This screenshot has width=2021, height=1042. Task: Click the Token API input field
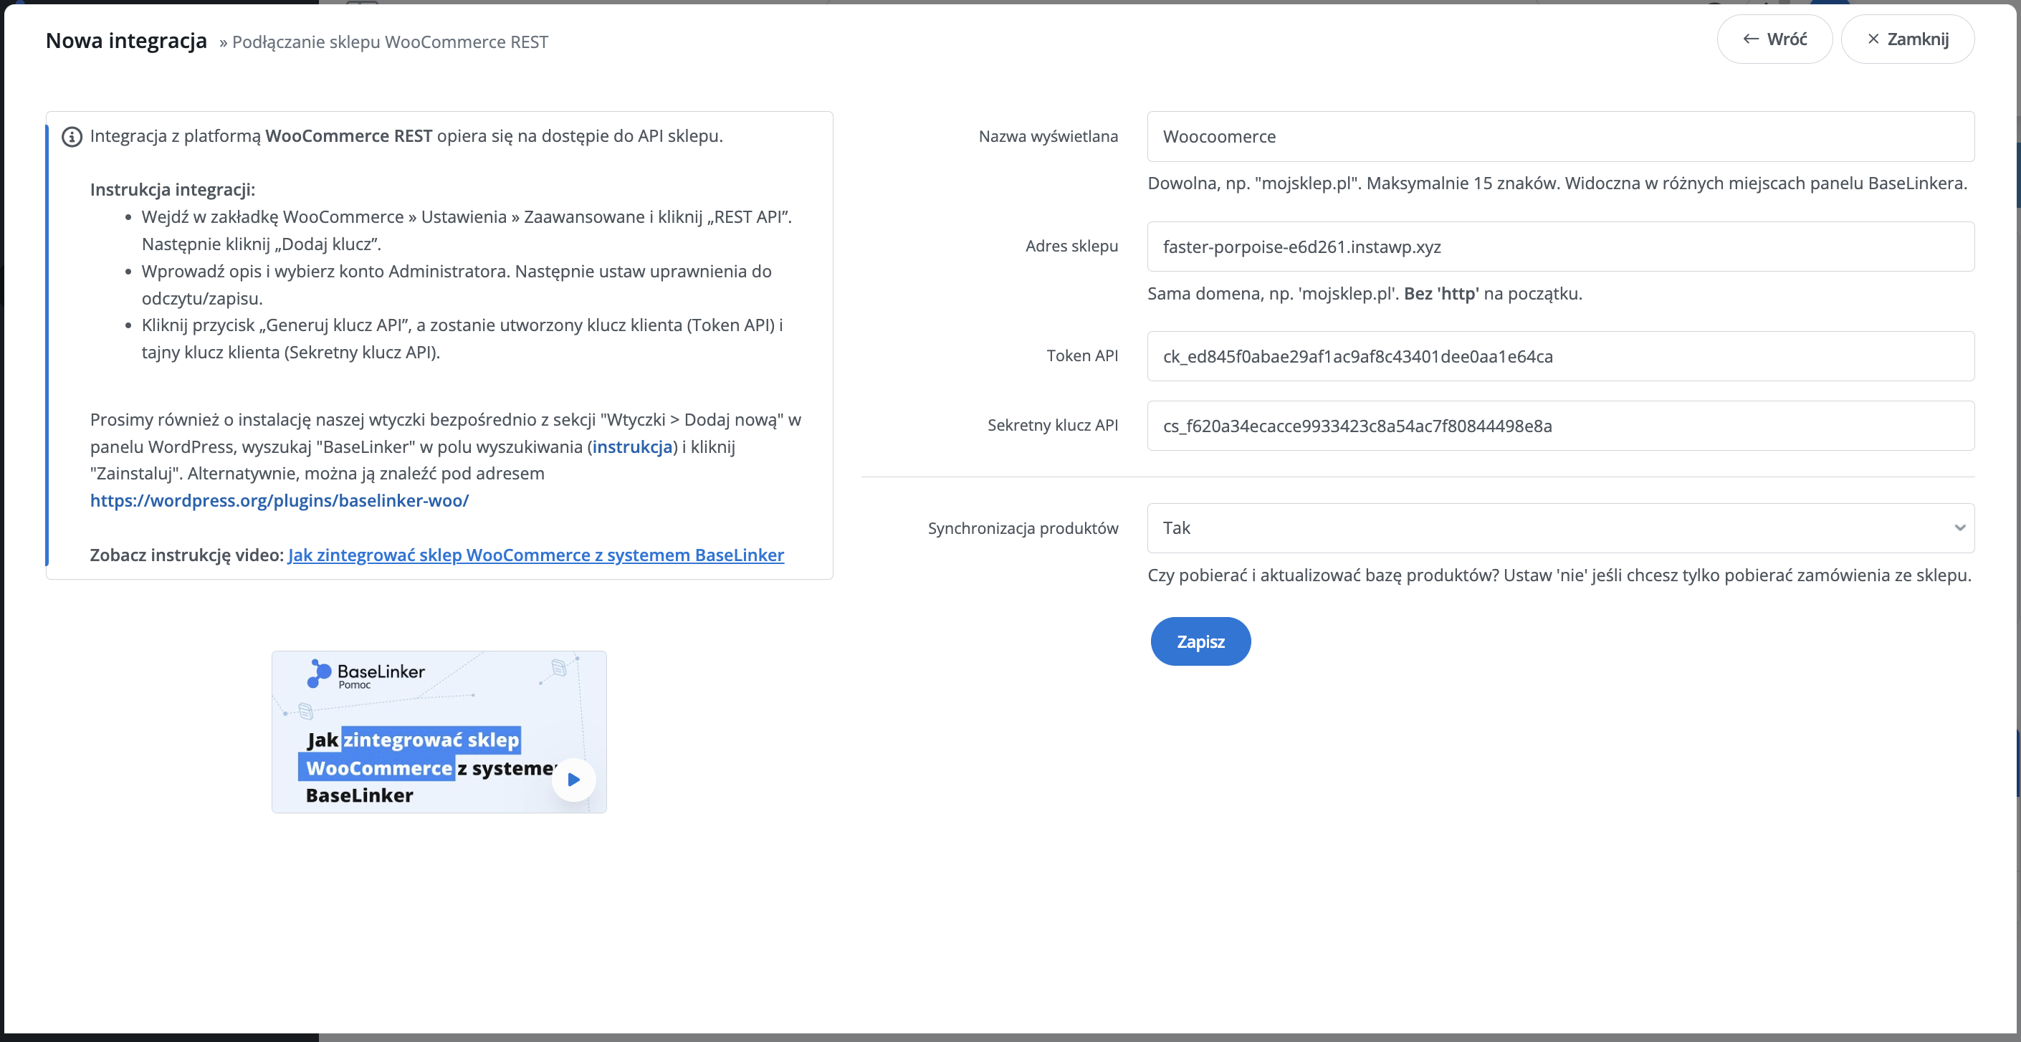1560,356
